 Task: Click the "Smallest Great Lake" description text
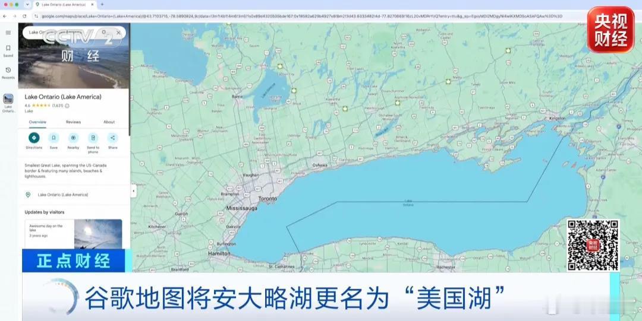click(66, 171)
